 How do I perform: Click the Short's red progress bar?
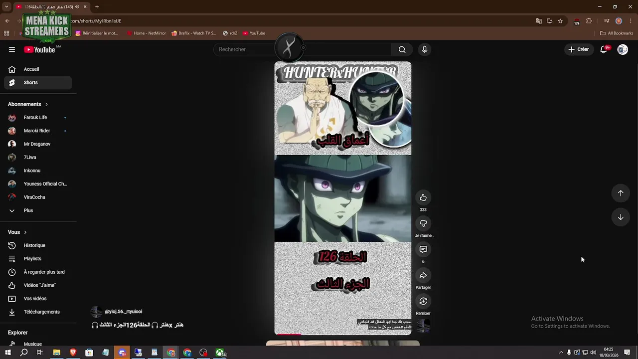tap(288, 335)
